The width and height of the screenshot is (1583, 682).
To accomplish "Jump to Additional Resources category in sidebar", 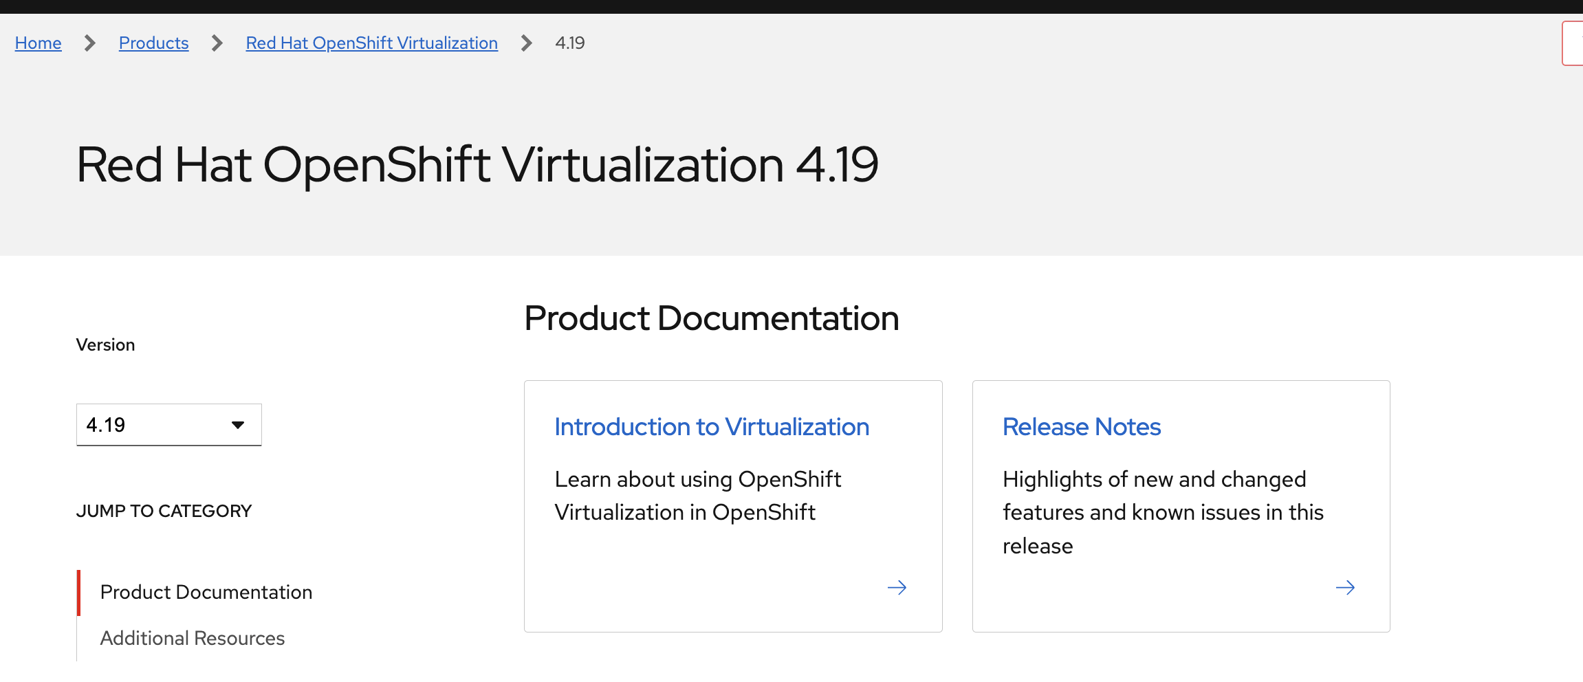I will point(193,638).
